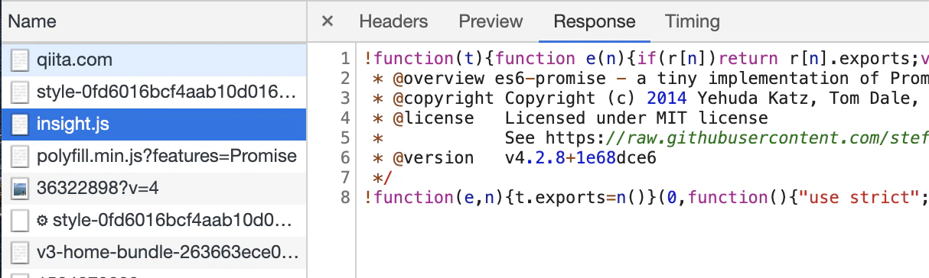
Task: Open the Timing tab
Action: point(692,21)
